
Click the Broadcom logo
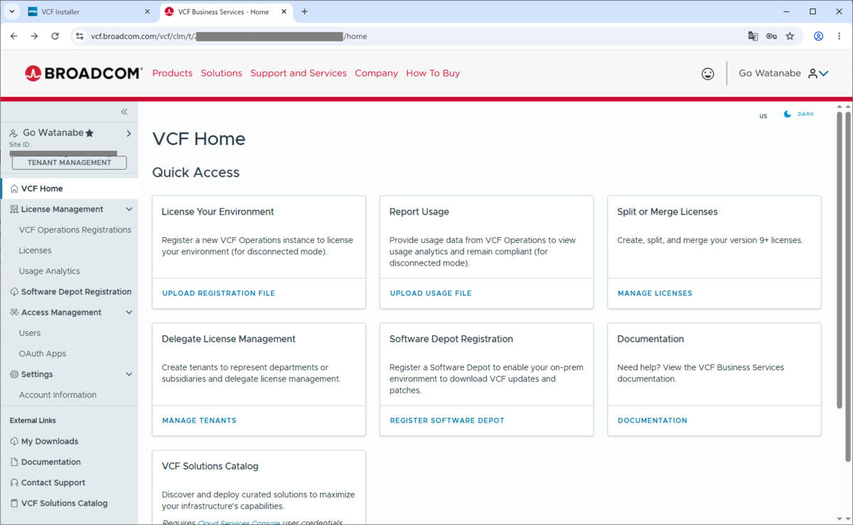pyautogui.click(x=84, y=73)
